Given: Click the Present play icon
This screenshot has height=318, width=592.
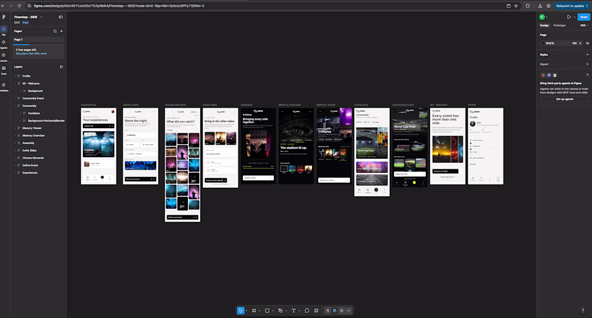Looking at the screenshot, I should pos(569,17).
